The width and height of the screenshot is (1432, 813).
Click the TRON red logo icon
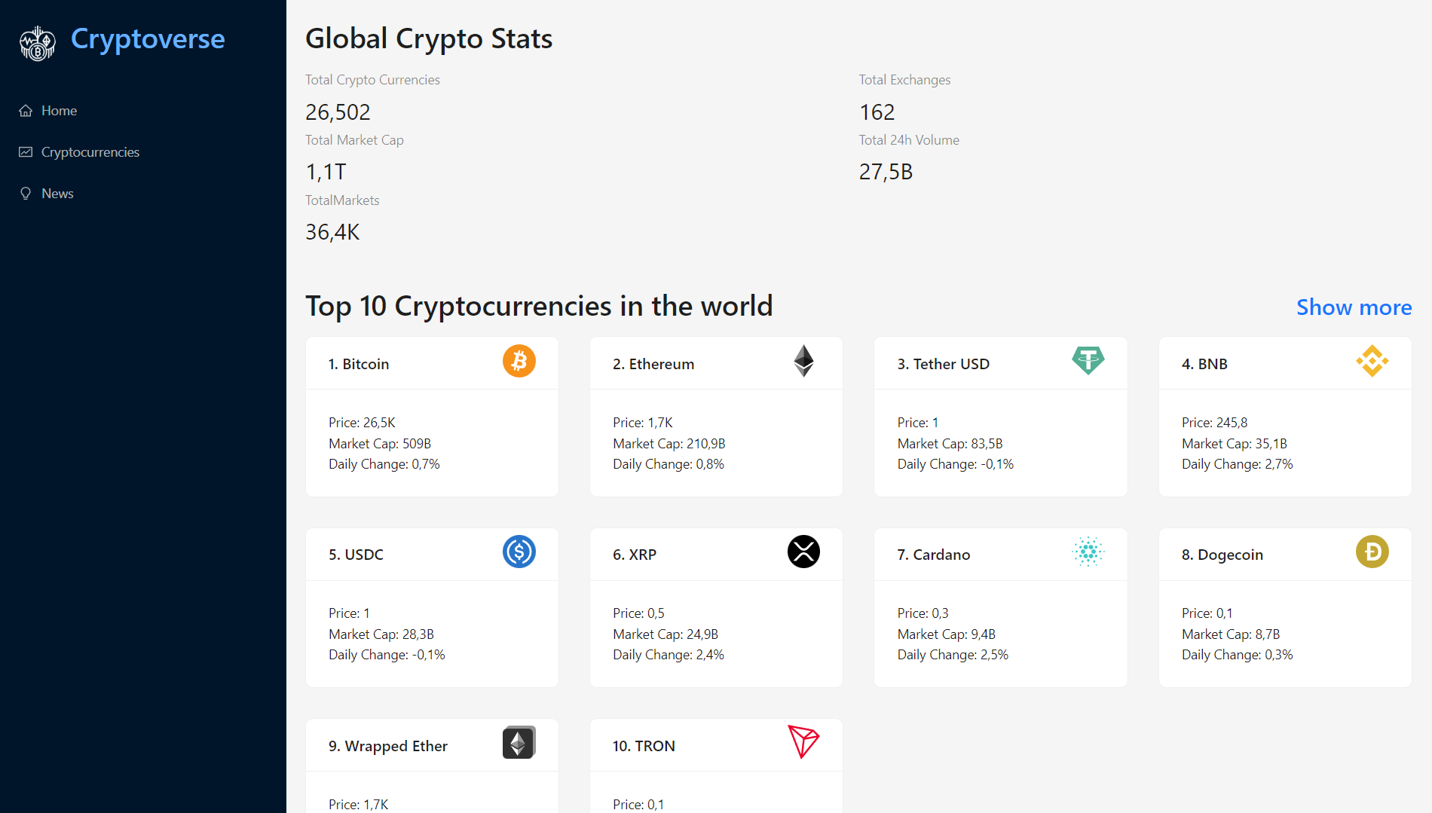point(803,743)
